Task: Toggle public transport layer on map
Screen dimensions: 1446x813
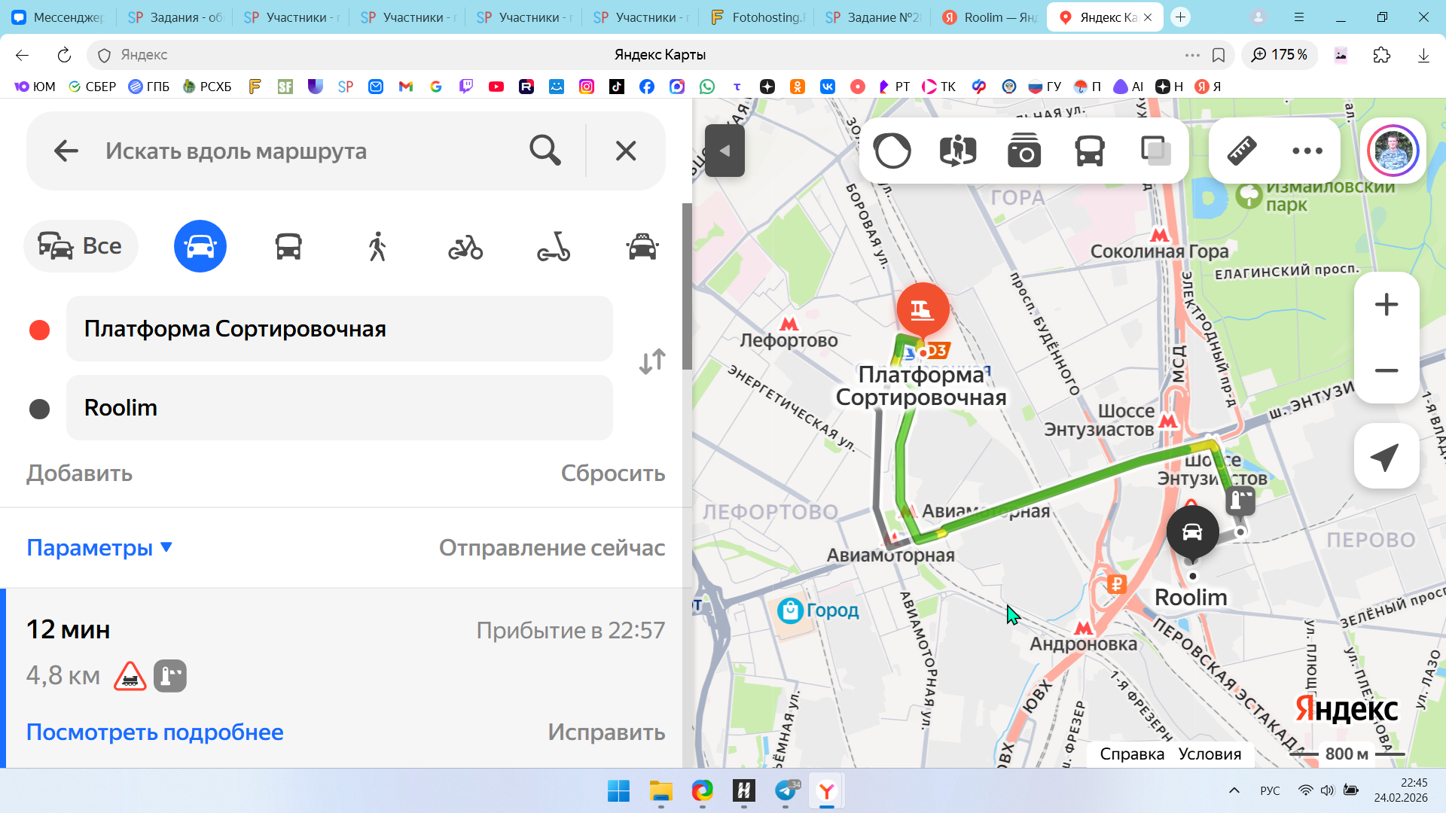Action: (x=1089, y=151)
